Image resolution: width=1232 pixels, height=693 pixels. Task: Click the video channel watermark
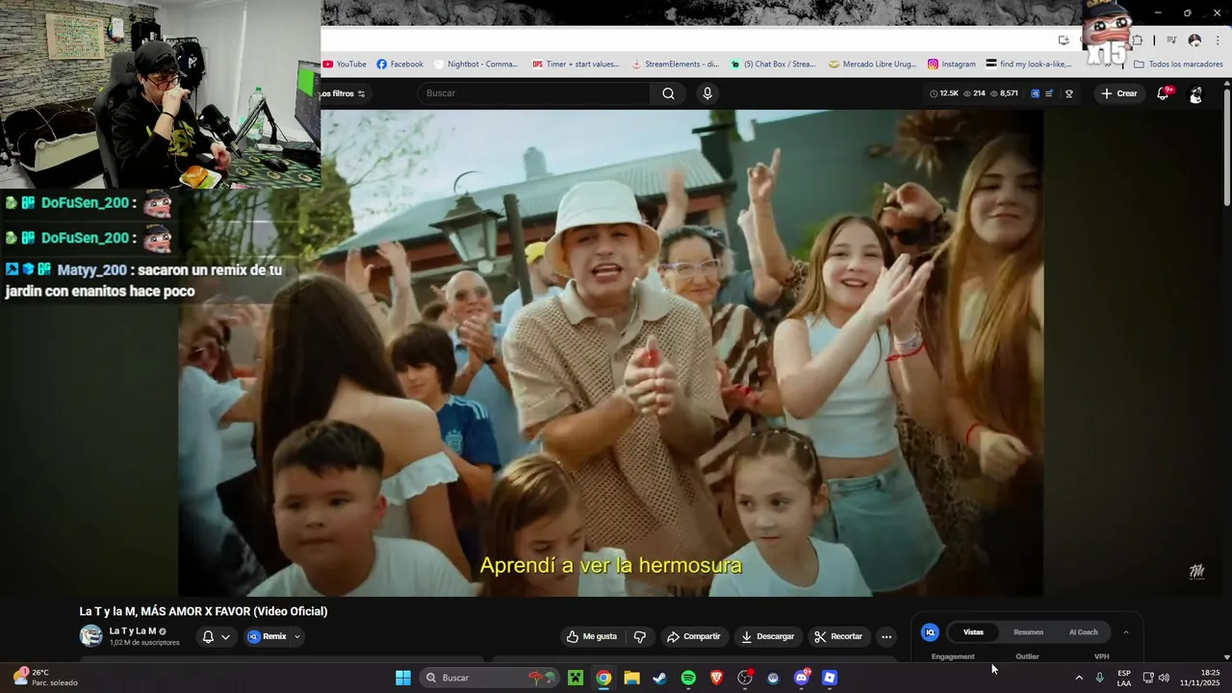click(x=1196, y=572)
